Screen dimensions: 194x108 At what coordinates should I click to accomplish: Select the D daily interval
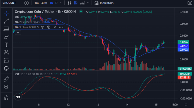pos(56,3)
